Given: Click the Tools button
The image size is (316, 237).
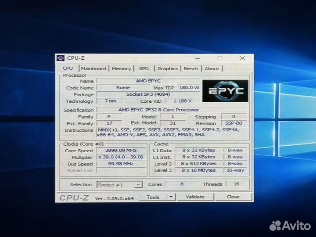Looking at the screenshot, I should click(x=153, y=197).
